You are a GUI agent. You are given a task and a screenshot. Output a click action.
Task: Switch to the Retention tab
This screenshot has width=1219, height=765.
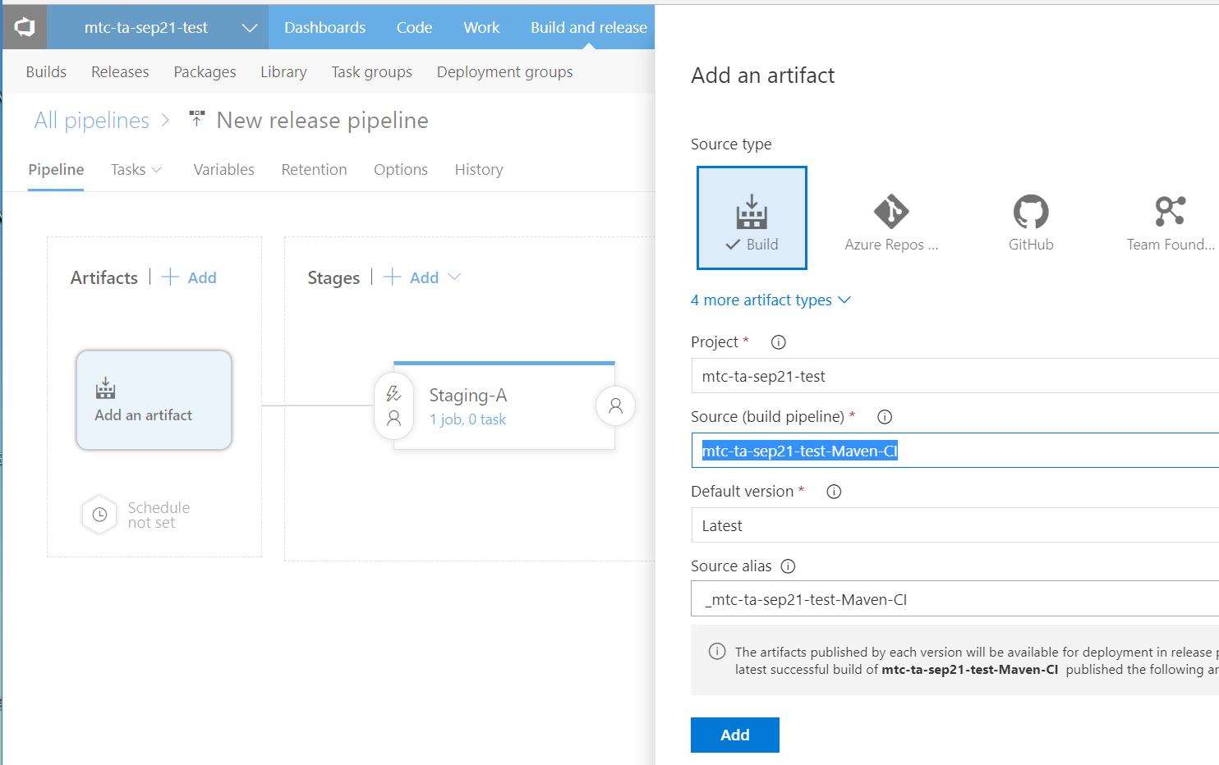(314, 170)
